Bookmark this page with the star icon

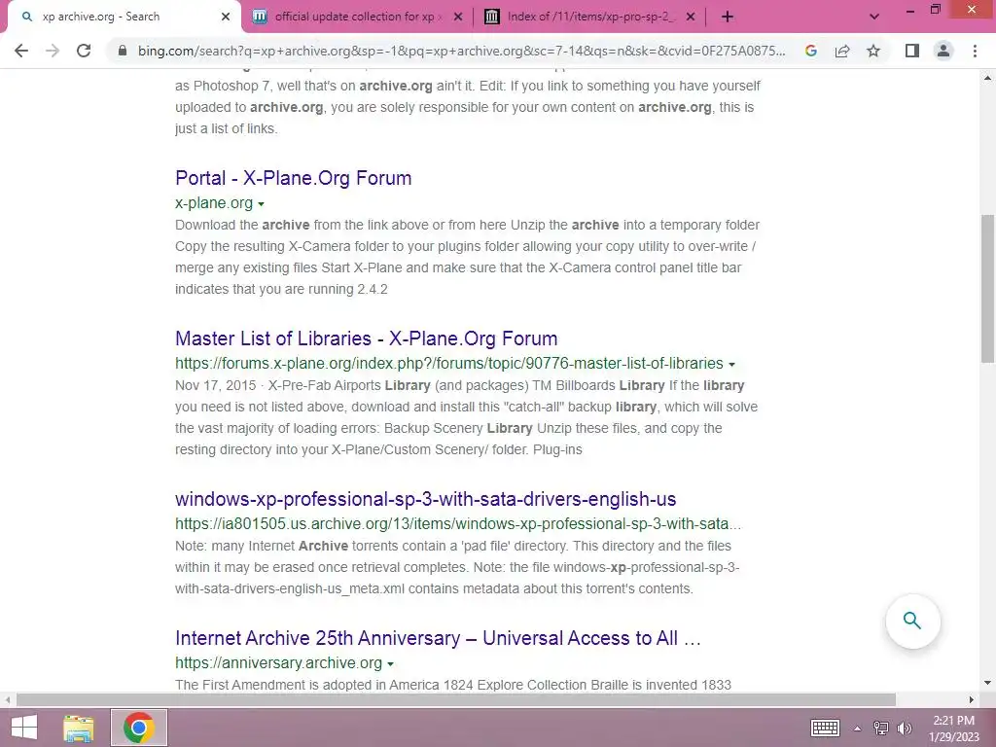873,51
